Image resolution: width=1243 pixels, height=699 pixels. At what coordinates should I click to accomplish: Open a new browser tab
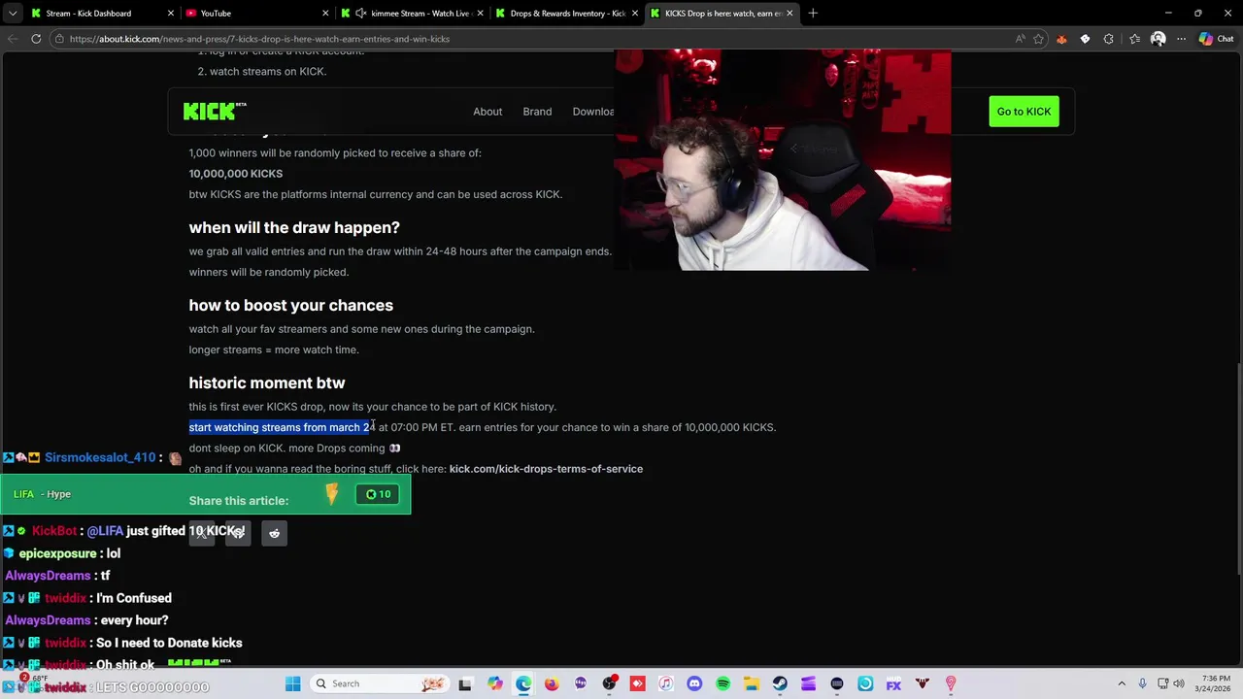[813, 13]
